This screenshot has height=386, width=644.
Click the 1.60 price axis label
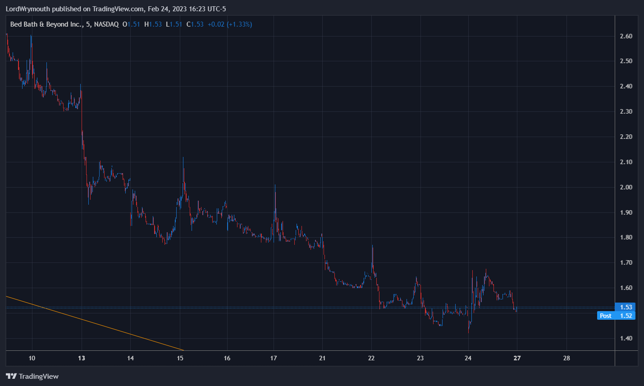click(x=626, y=288)
